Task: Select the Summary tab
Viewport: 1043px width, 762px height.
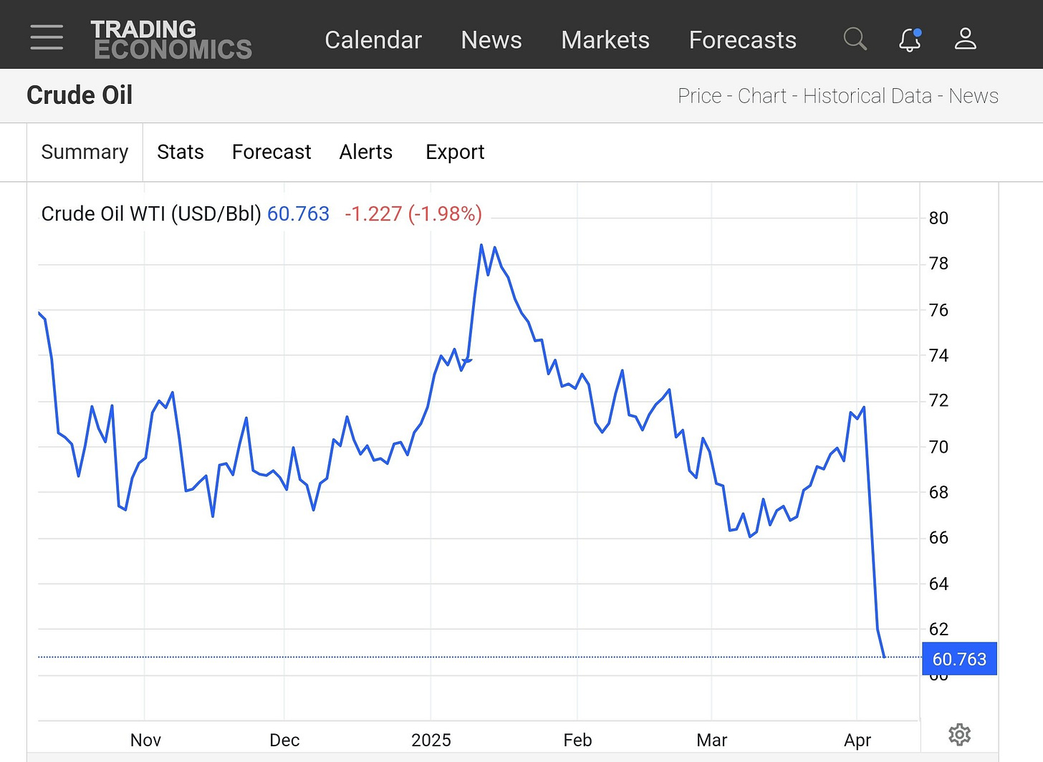Action: click(x=85, y=152)
